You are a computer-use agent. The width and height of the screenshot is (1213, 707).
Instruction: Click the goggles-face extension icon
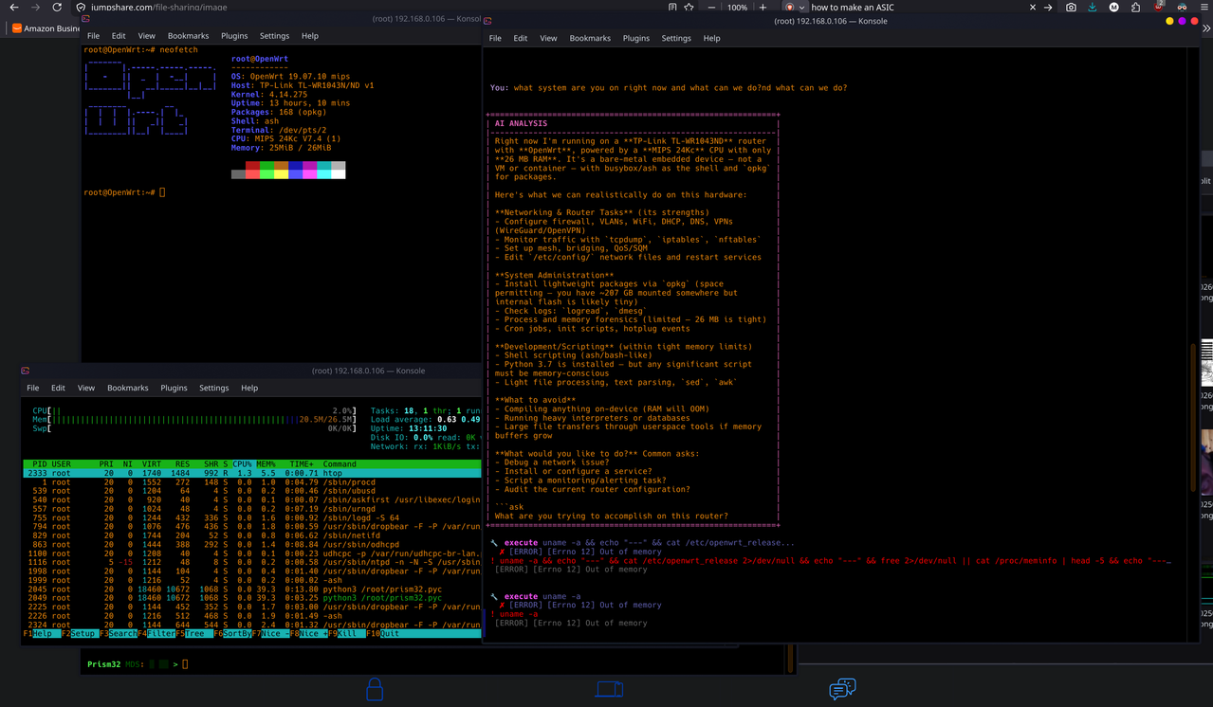click(x=1183, y=7)
